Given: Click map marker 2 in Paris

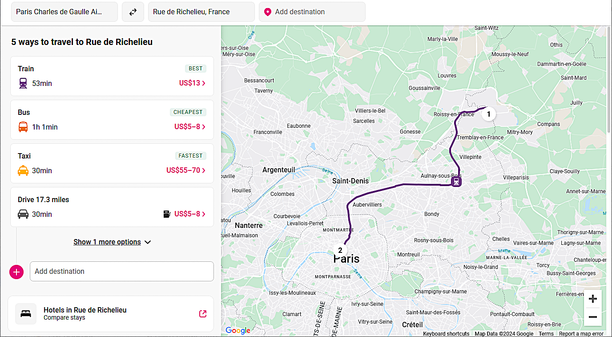Looking at the screenshot, I should point(340,250).
